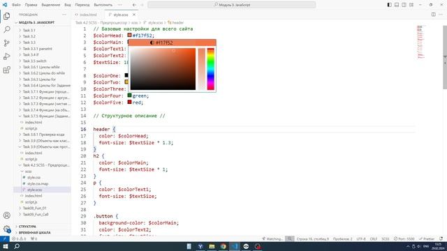Open the customize layout icon
This screenshot has width=447, height=251.
pyautogui.click(x=411, y=5)
